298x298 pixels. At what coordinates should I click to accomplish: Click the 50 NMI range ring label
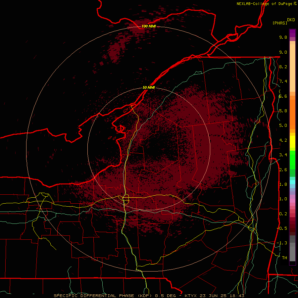[149, 87]
